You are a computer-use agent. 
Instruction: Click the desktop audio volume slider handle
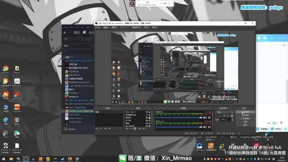(x=201, y=118)
